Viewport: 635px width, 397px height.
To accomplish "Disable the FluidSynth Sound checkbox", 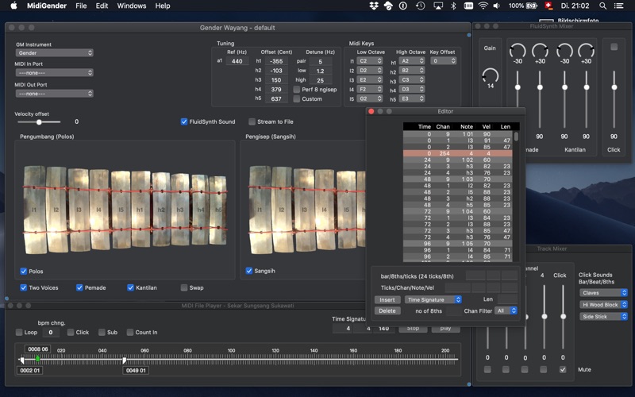I will [x=184, y=121].
